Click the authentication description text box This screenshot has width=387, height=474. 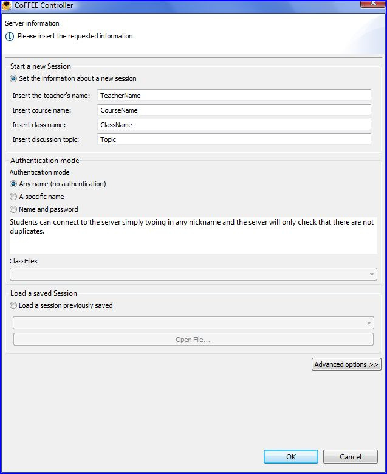click(193, 235)
